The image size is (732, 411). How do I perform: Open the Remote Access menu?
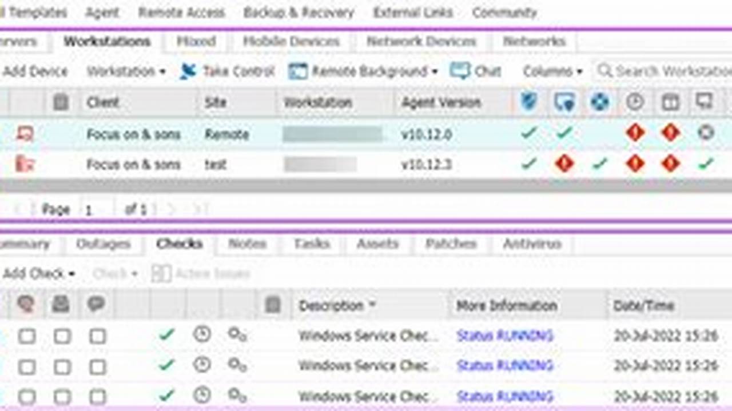pos(182,12)
